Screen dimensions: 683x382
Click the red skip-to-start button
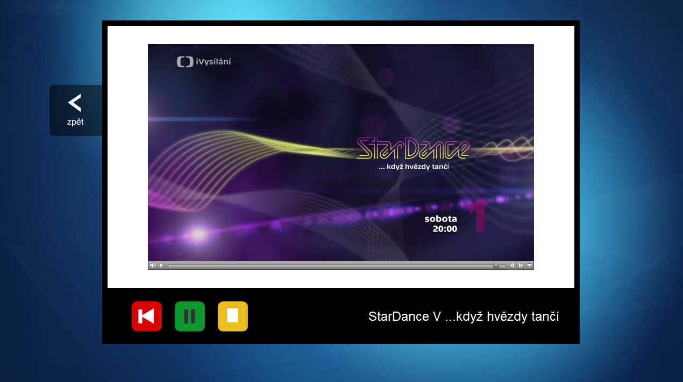tap(147, 316)
